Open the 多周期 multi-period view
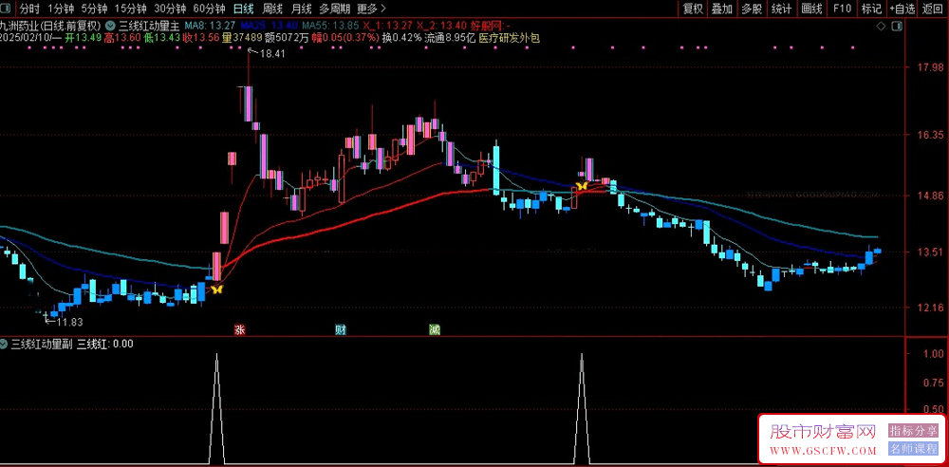This screenshot has height=467, width=949. coord(335,9)
